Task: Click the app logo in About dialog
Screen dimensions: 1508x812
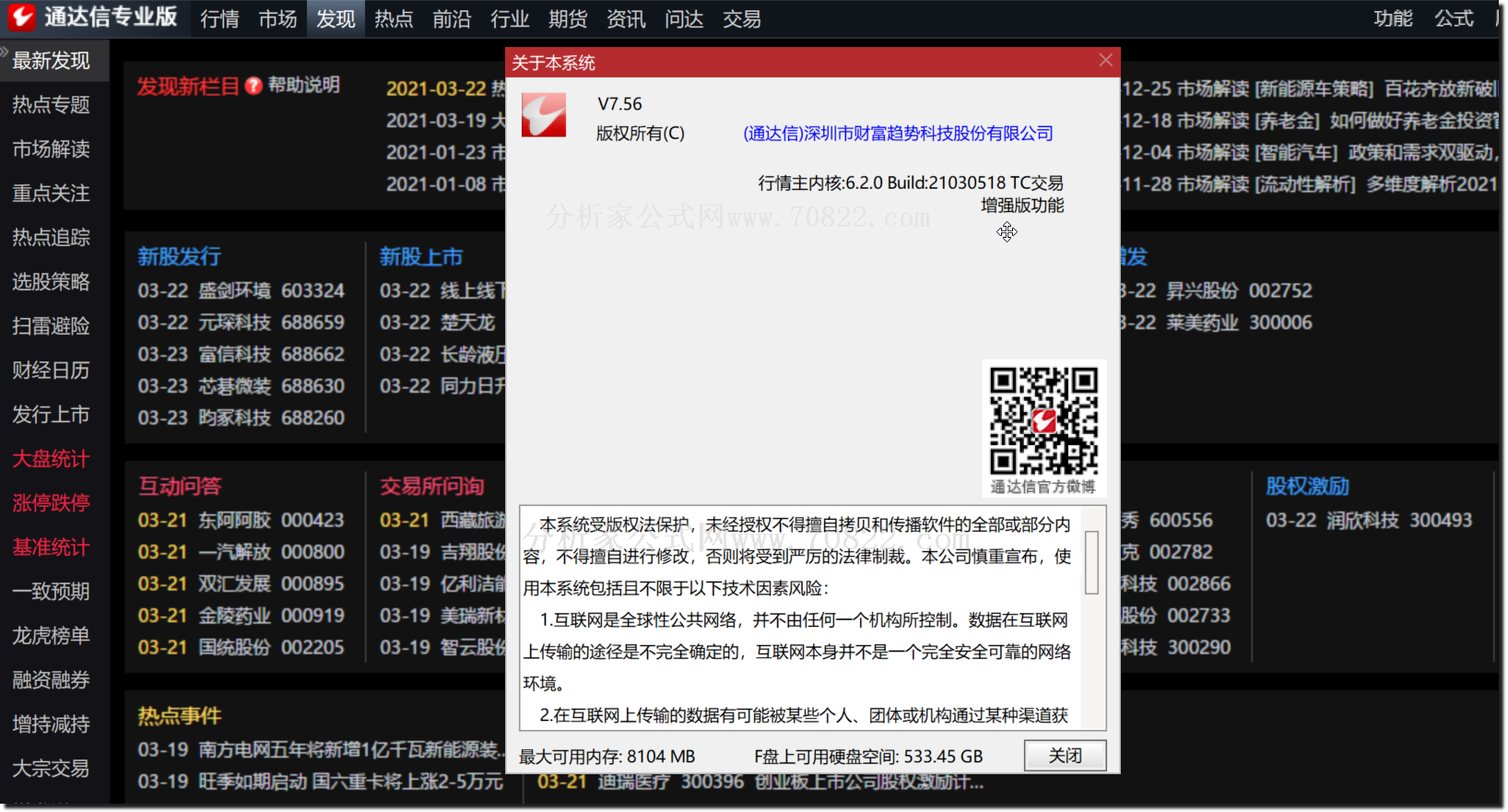Action: click(x=544, y=115)
